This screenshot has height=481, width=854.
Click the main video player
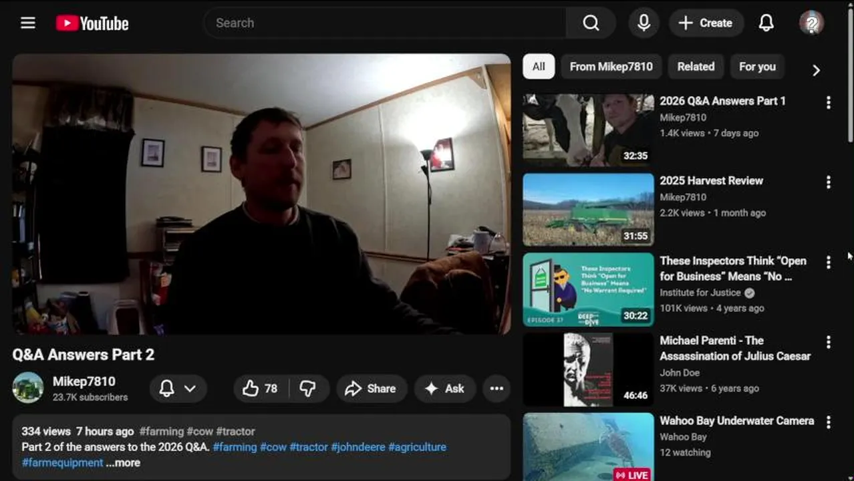click(x=261, y=194)
